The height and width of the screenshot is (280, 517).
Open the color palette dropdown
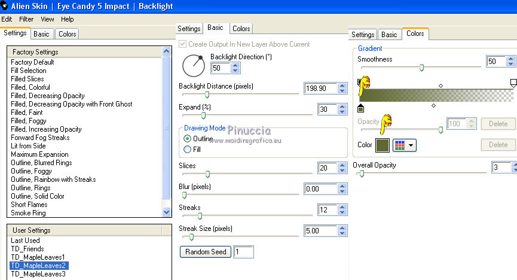[x=405, y=145]
